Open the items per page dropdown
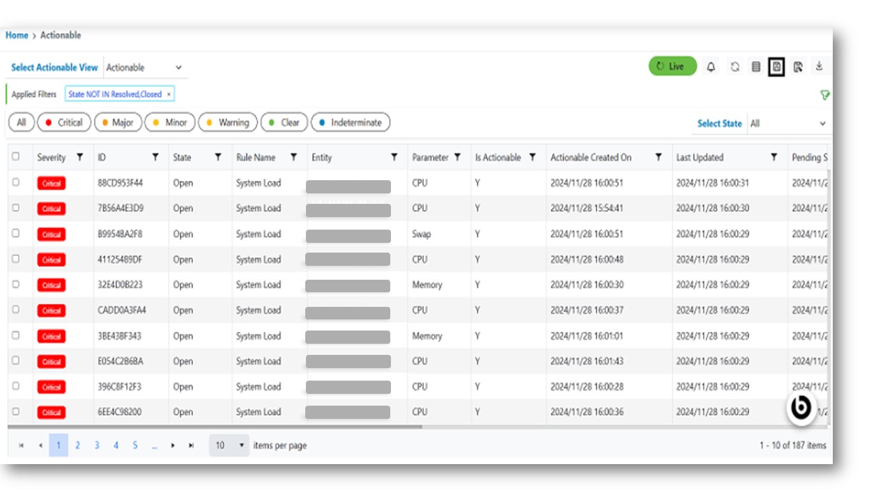 pos(229,445)
